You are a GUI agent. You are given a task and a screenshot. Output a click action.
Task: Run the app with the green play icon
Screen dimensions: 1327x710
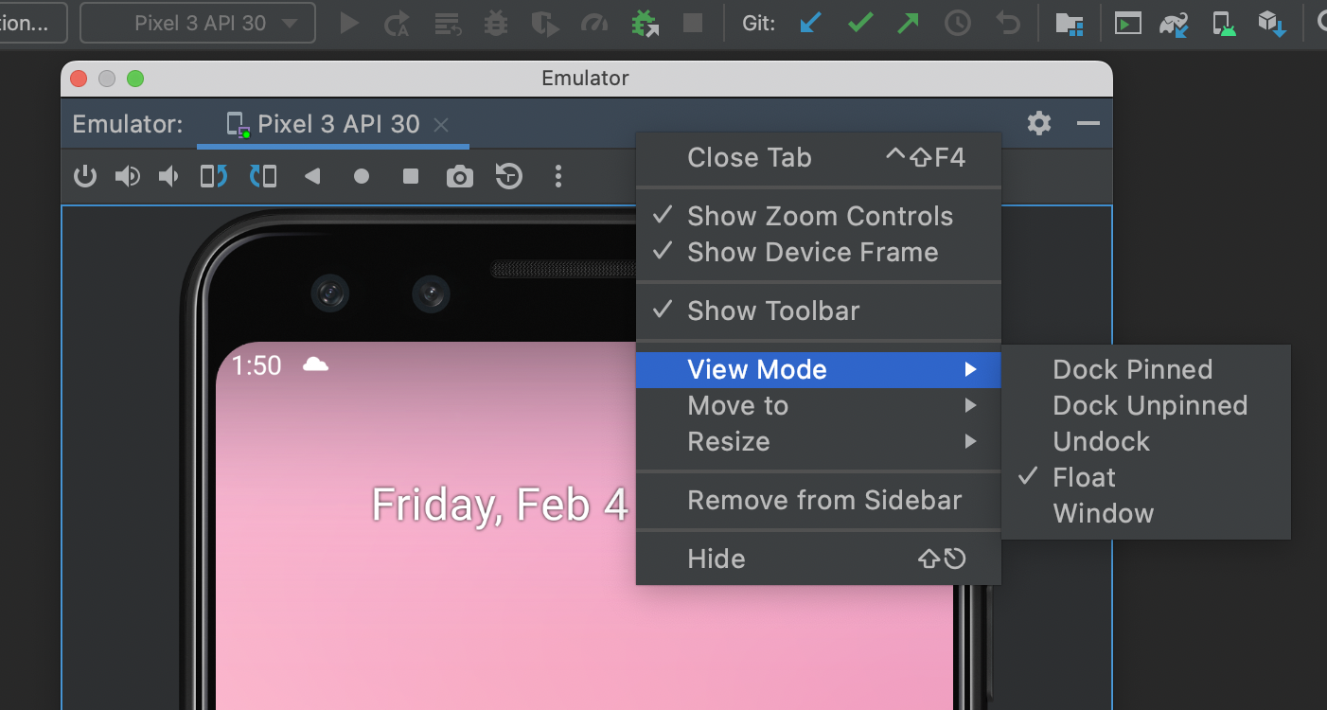pyautogui.click(x=349, y=23)
